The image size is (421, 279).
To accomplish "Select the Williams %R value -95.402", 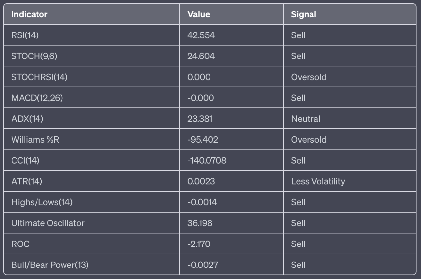I will pos(203,140).
